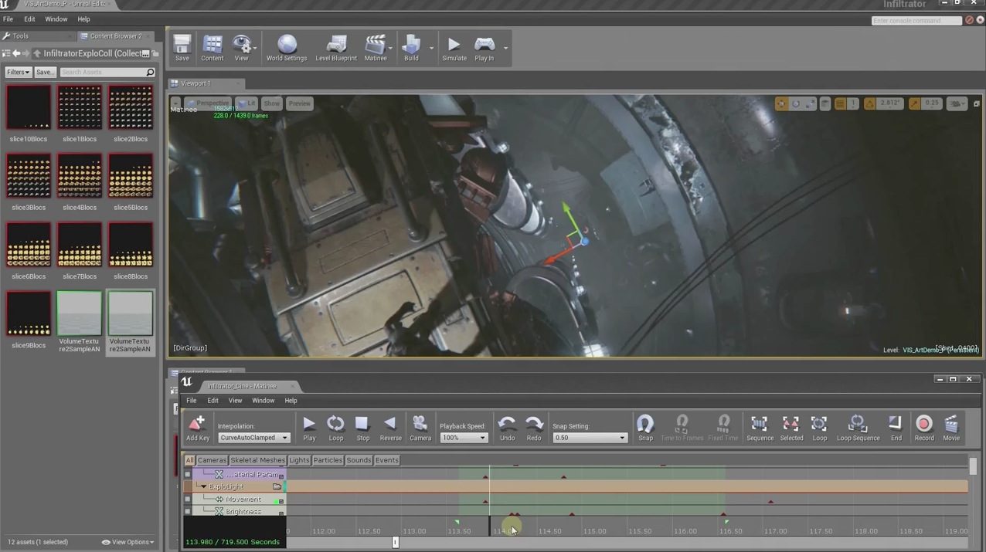Open the main Edit menu
This screenshot has height=552, width=986.
click(29, 19)
